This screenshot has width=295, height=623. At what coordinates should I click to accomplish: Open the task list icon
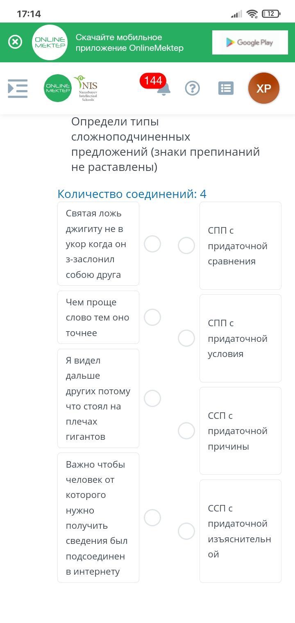pos(226,88)
